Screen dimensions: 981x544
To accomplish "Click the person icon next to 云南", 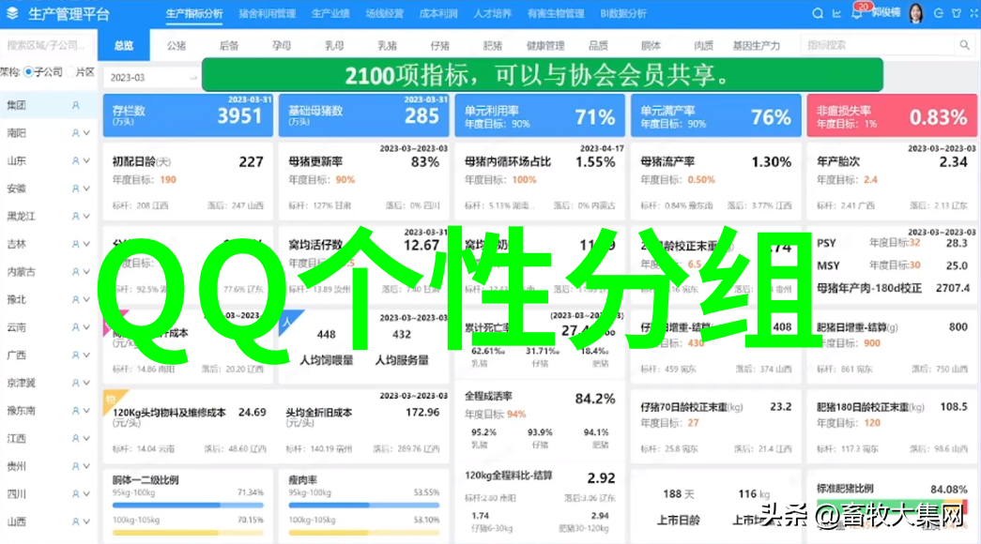I will point(76,327).
